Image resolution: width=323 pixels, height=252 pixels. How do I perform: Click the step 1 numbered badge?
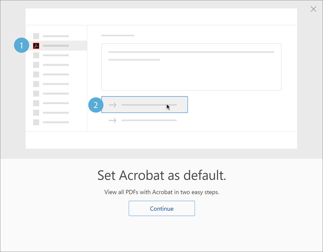pos(21,45)
